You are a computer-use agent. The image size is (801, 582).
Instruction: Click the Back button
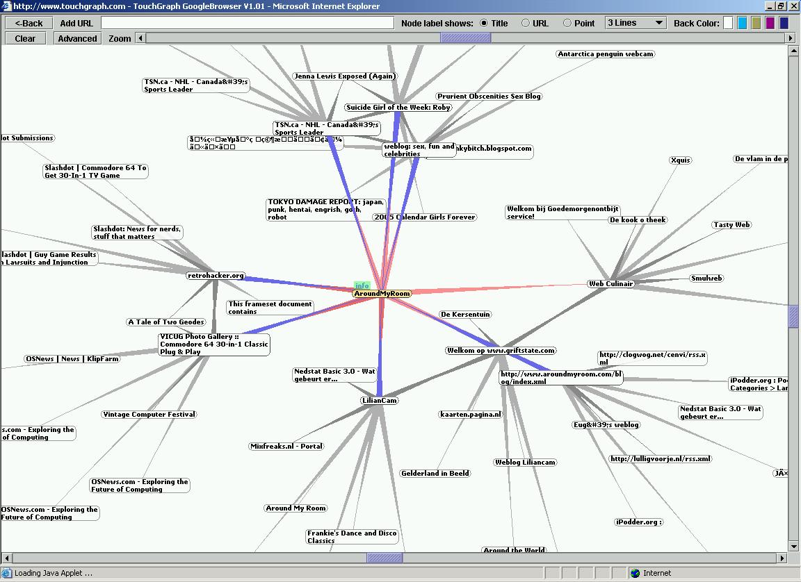pyautogui.click(x=29, y=23)
